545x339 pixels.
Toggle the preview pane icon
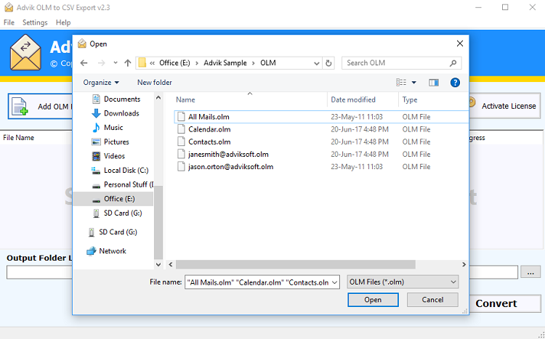click(x=433, y=83)
